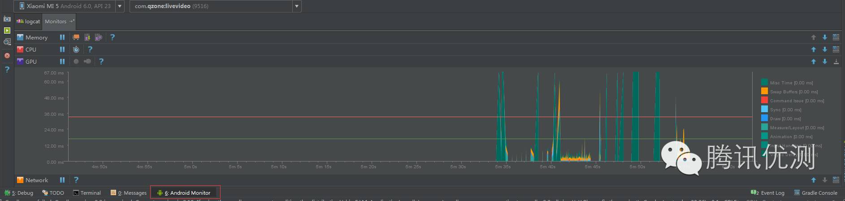Click the Draw blue legend swatch
This screenshot has width=845, height=201.
(764, 118)
